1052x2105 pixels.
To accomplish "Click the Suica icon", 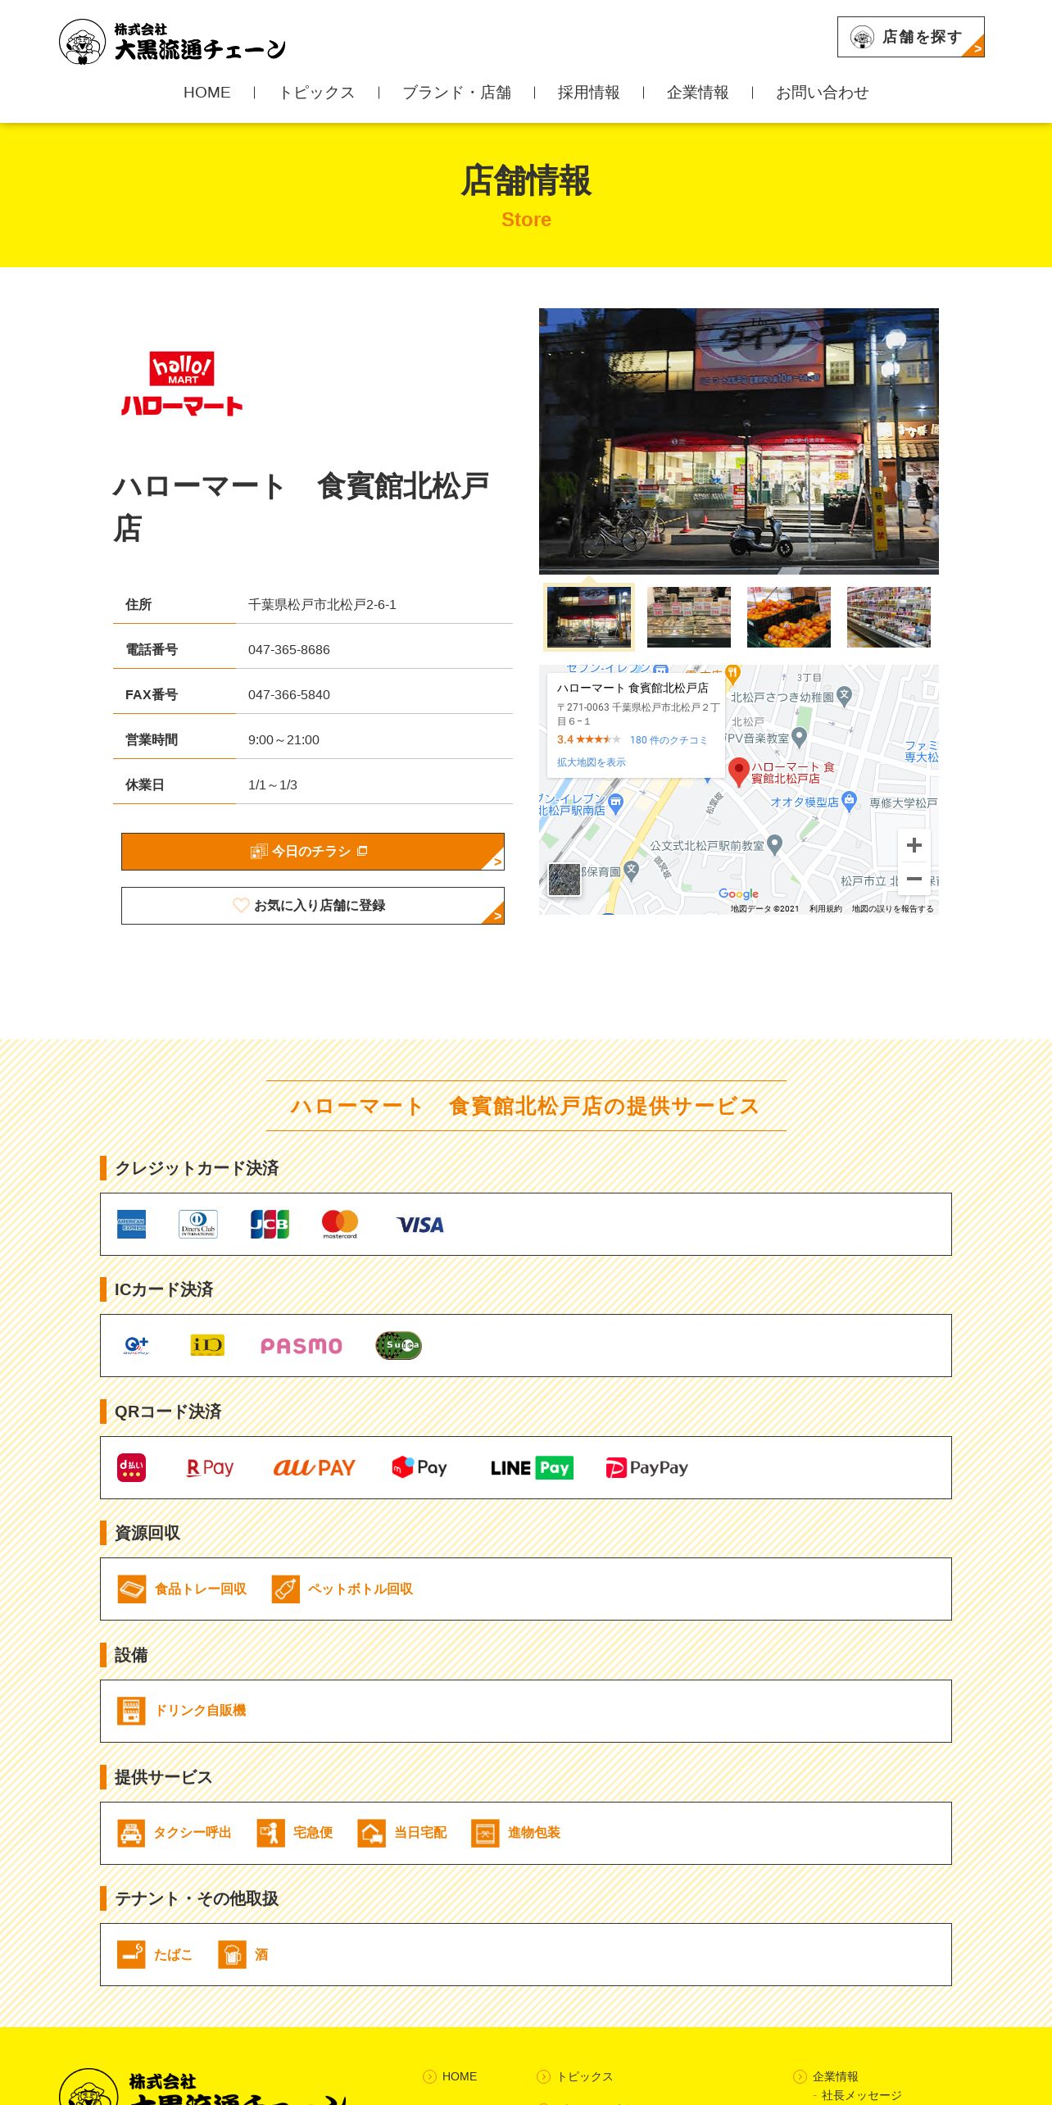I will (x=399, y=1345).
